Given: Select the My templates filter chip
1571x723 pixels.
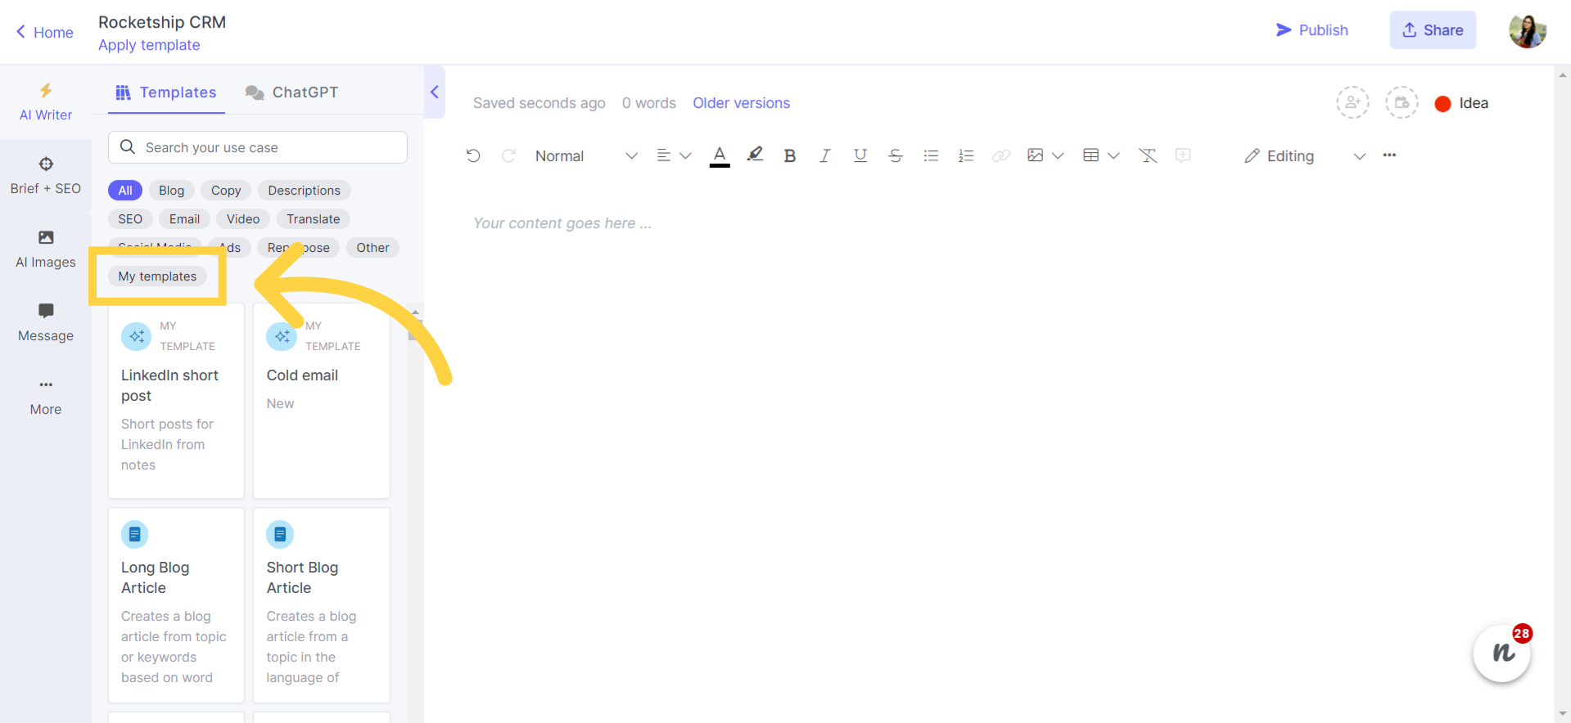Looking at the screenshot, I should (157, 276).
